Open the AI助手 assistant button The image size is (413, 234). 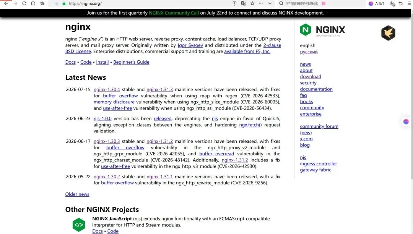(377, 3)
